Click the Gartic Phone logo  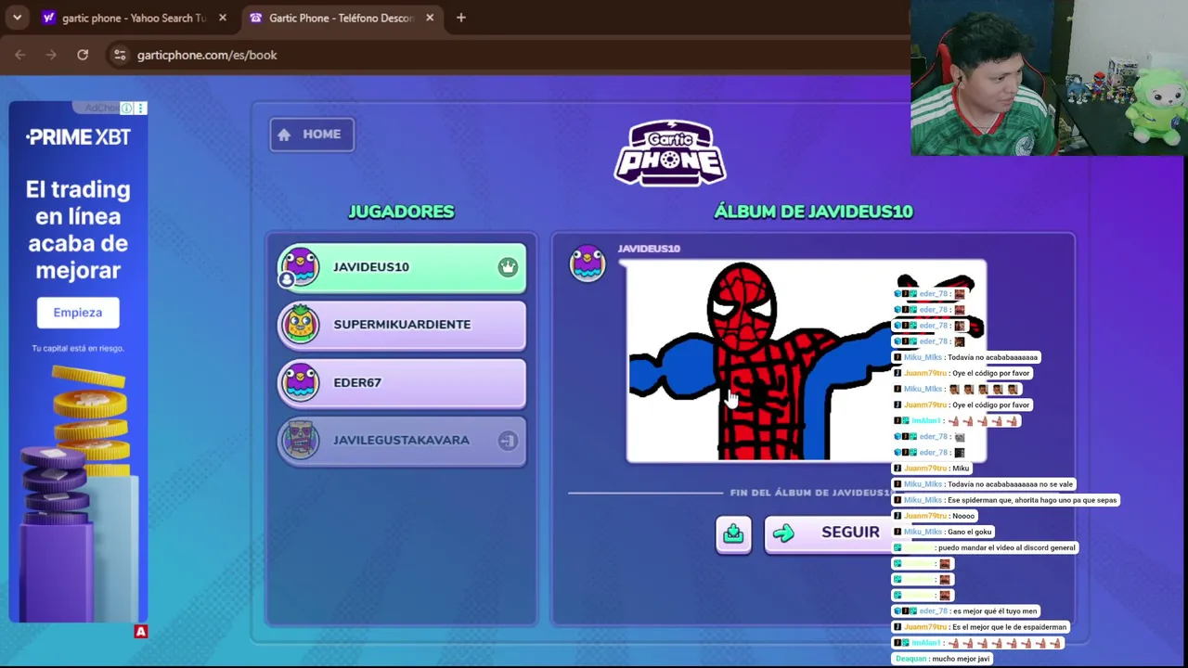[x=670, y=153]
